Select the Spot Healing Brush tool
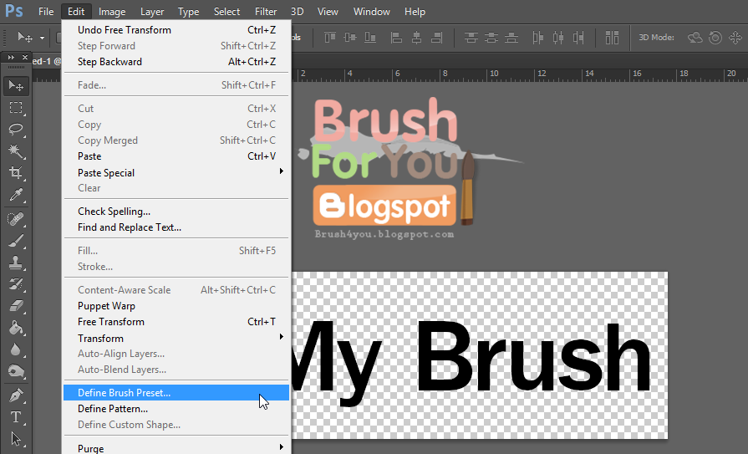 coord(16,219)
